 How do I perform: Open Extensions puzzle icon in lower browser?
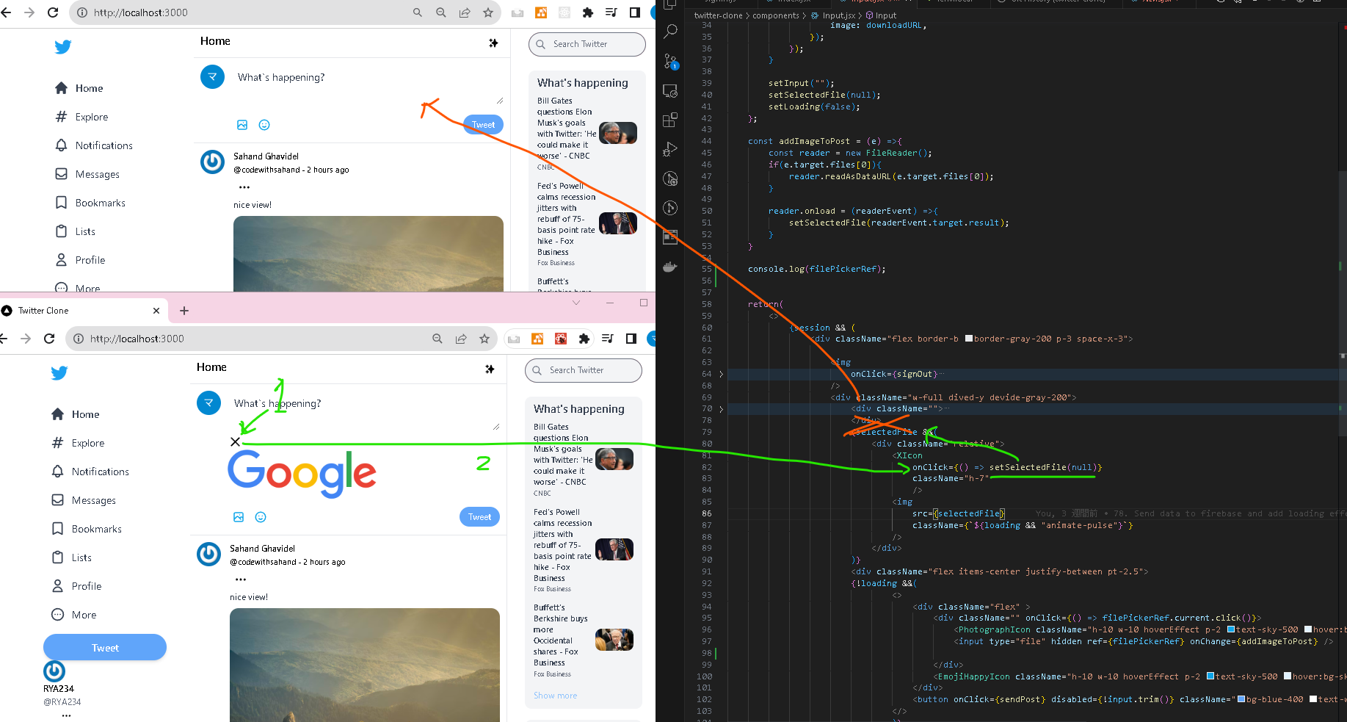584,339
